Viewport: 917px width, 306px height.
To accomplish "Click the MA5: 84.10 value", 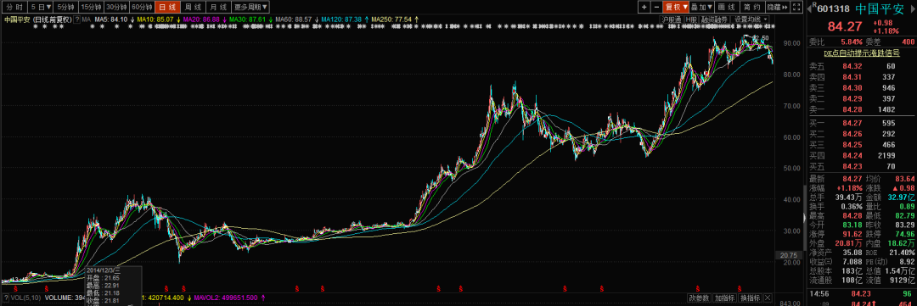I will pos(110,19).
